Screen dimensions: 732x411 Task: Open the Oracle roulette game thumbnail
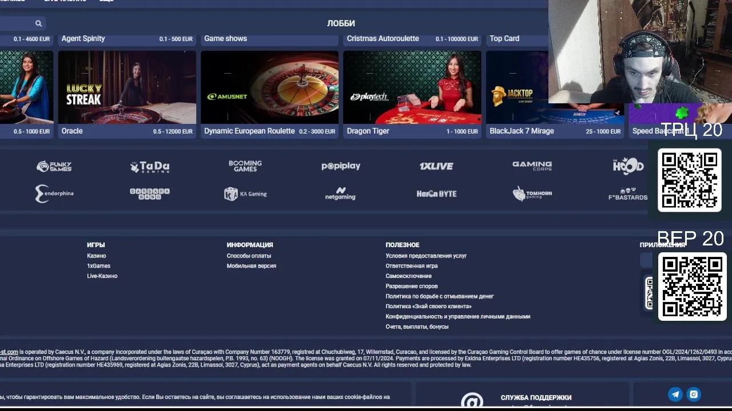click(x=127, y=87)
